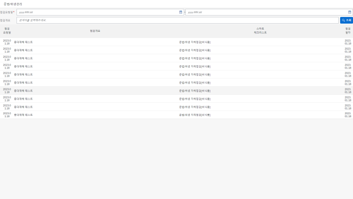Open the start date calendar picker icon
The width and height of the screenshot is (353, 199).
coord(181,12)
